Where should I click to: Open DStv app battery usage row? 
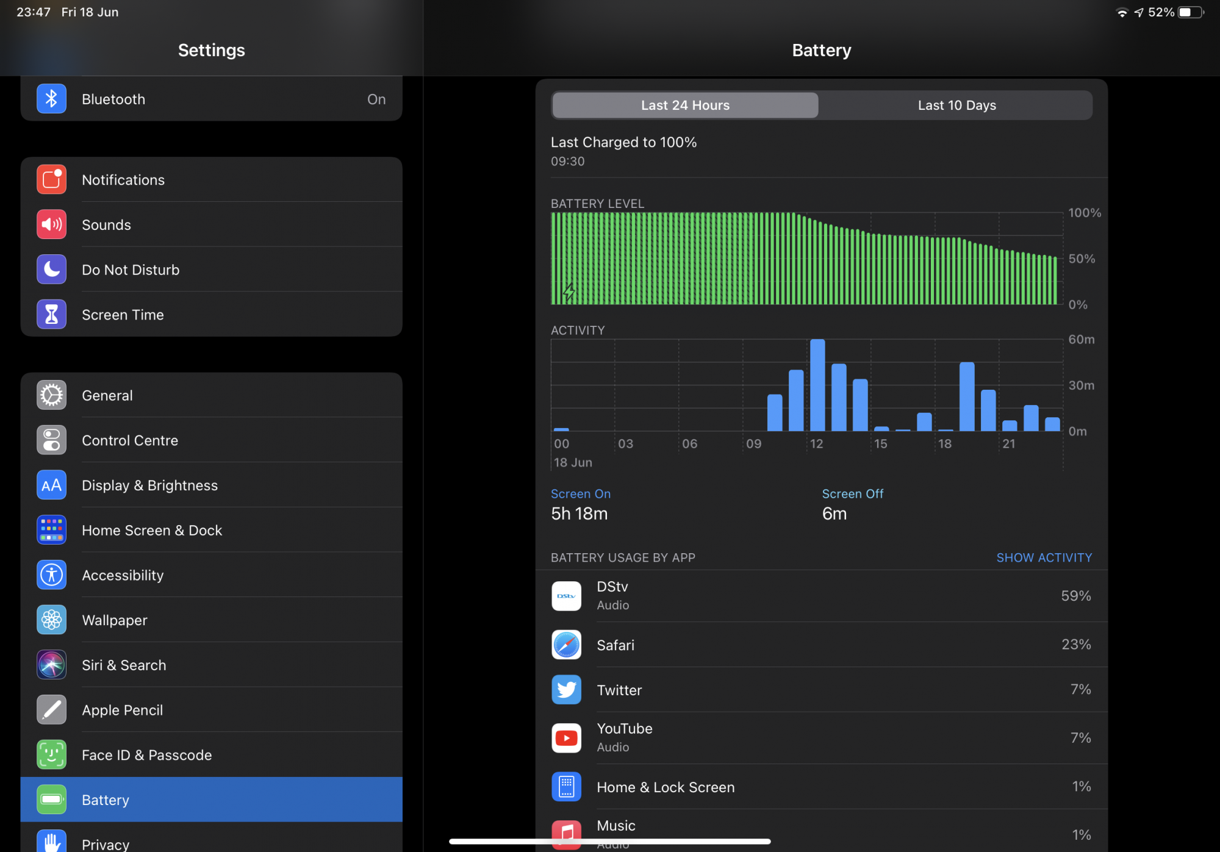coord(820,596)
